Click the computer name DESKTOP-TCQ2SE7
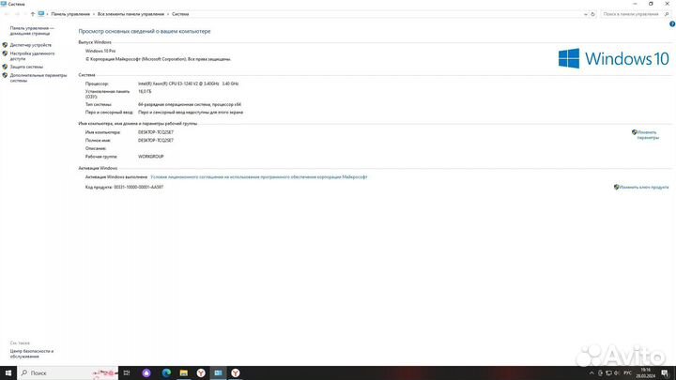The height and width of the screenshot is (380, 676). click(156, 132)
